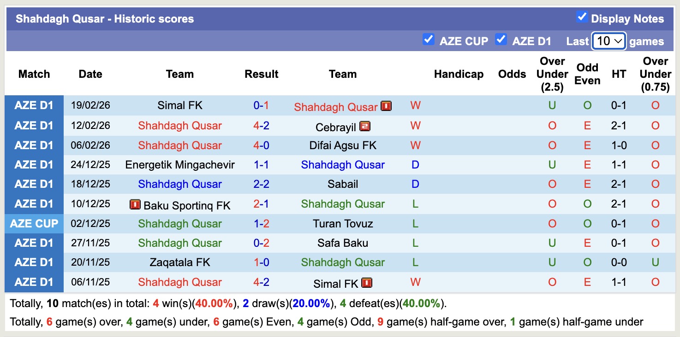Open the Turan Tovuz team page
The width and height of the screenshot is (680, 337).
[343, 223]
